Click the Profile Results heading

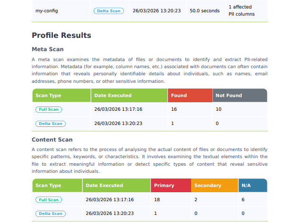pos(62,36)
